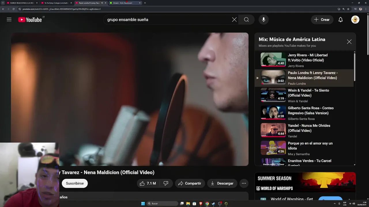Image resolution: width=369 pixels, height=207 pixels.
Task: Open the Crear button
Action: [322, 20]
